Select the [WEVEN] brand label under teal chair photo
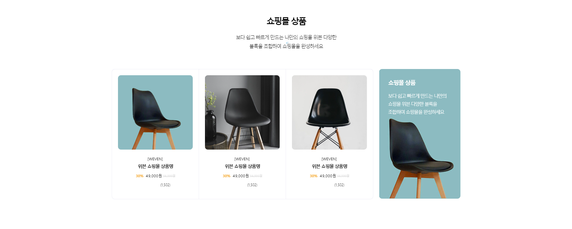This screenshot has width=572, height=229. coord(155,159)
